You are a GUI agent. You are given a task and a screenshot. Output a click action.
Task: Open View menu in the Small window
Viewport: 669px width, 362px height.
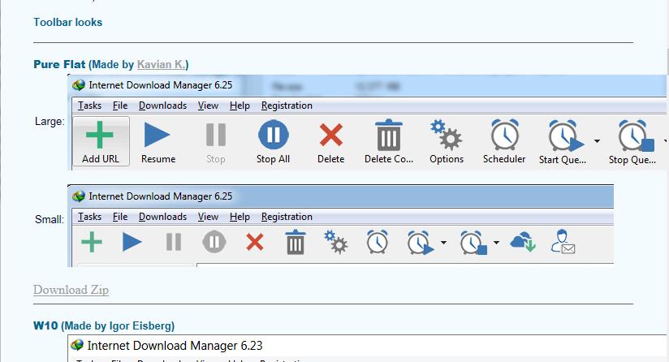208,217
